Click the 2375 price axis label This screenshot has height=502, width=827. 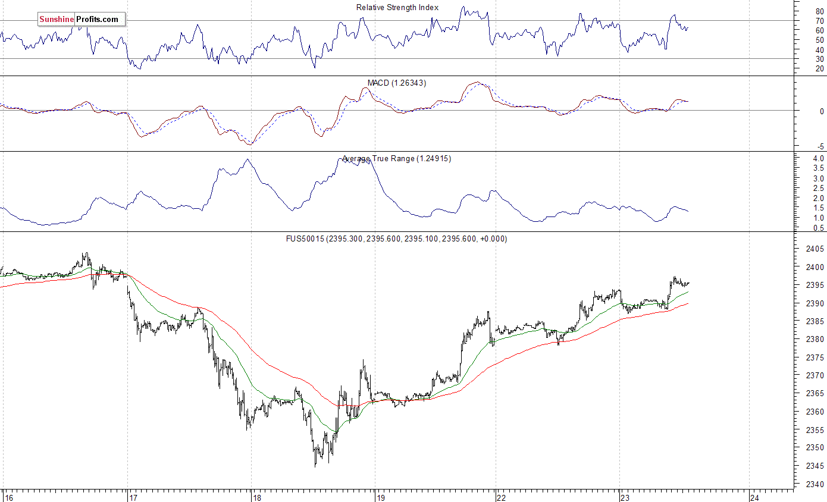(815, 357)
